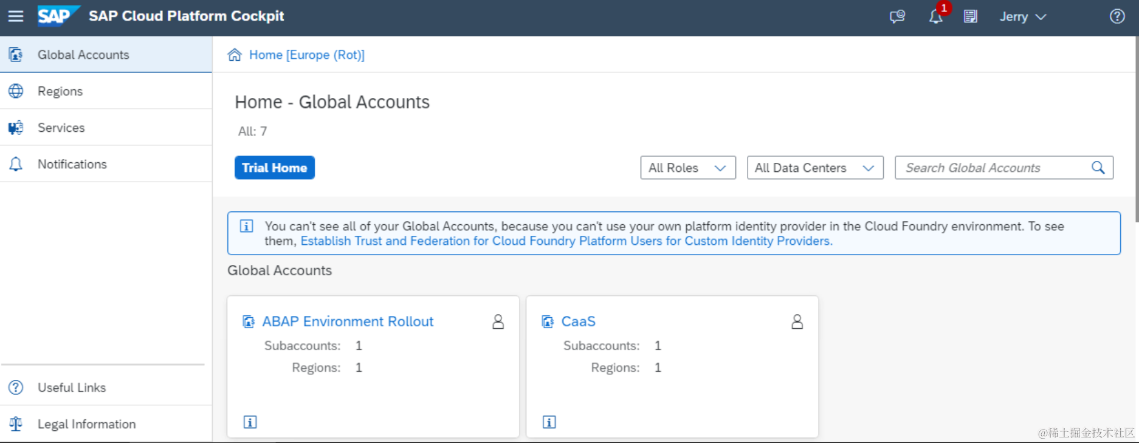Click user icon on ABAP Environment Rollout card

(498, 321)
